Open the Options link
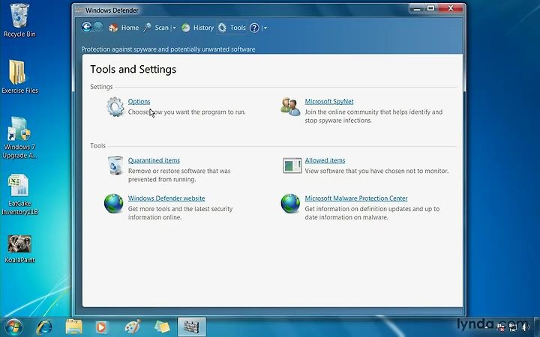Image resolution: width=540 pixels, height=337 pixels. 139,101
